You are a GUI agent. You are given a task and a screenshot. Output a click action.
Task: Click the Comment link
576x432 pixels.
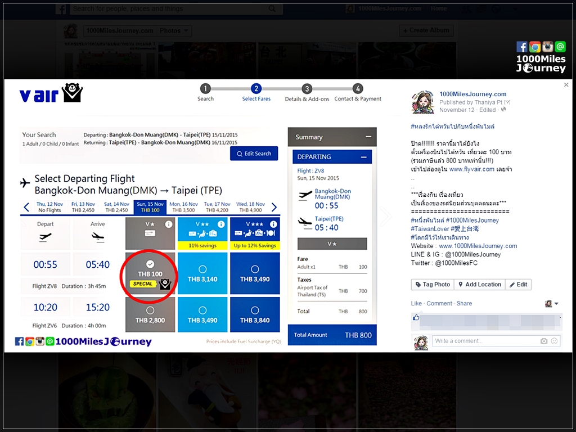click(x=439, y=303)
